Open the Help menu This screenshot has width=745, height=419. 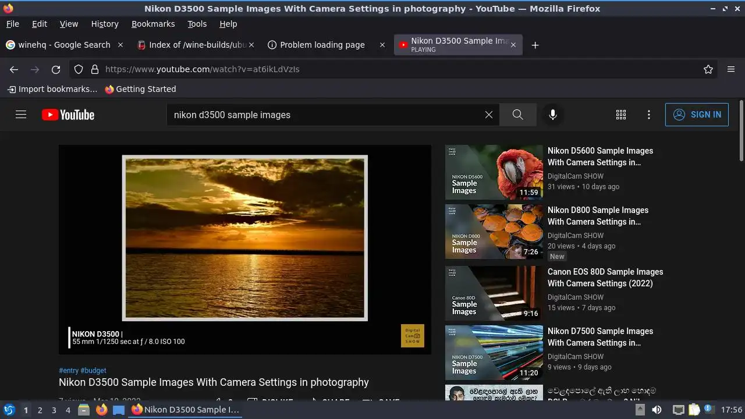(228, 24)
